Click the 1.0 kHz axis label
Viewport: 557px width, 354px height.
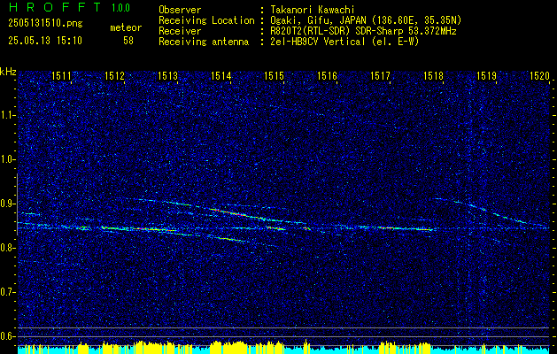click(x=7, y=160)
